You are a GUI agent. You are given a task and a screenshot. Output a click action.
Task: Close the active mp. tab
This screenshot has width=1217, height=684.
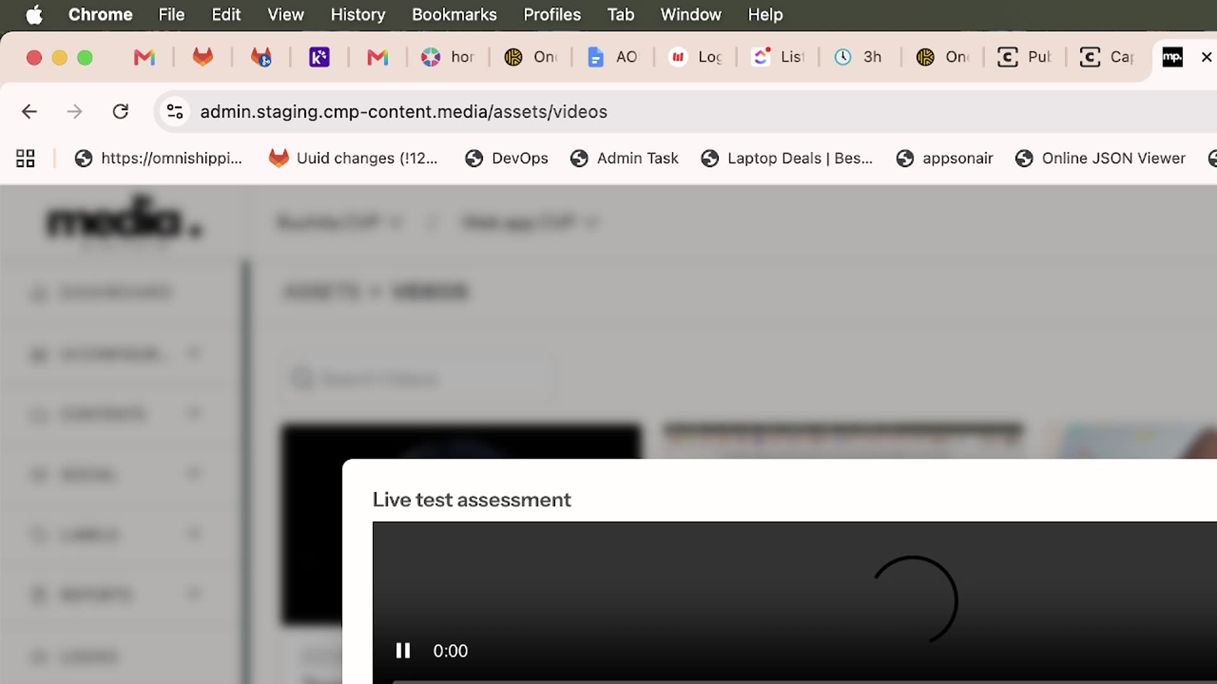click(x=1207, y=58)
